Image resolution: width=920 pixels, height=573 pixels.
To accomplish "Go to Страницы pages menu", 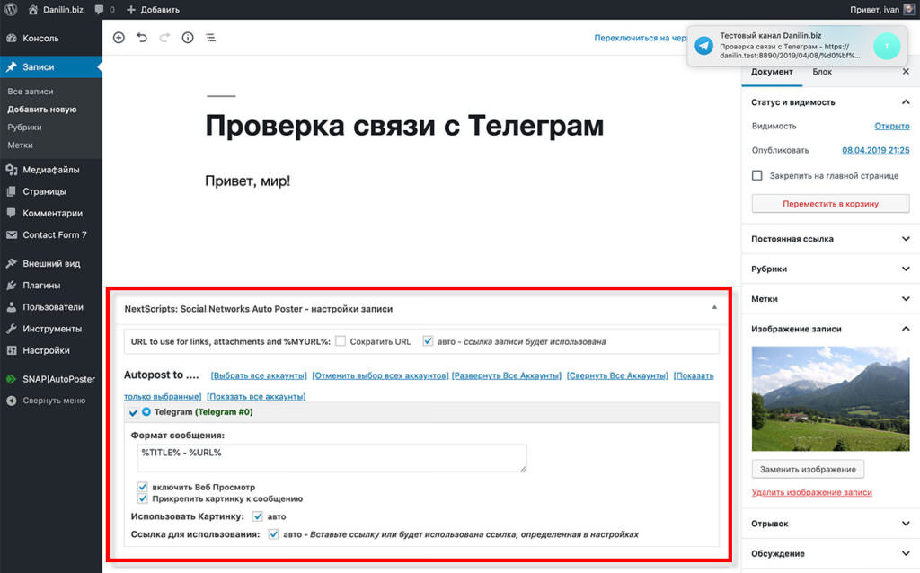I will coord(51,191).
